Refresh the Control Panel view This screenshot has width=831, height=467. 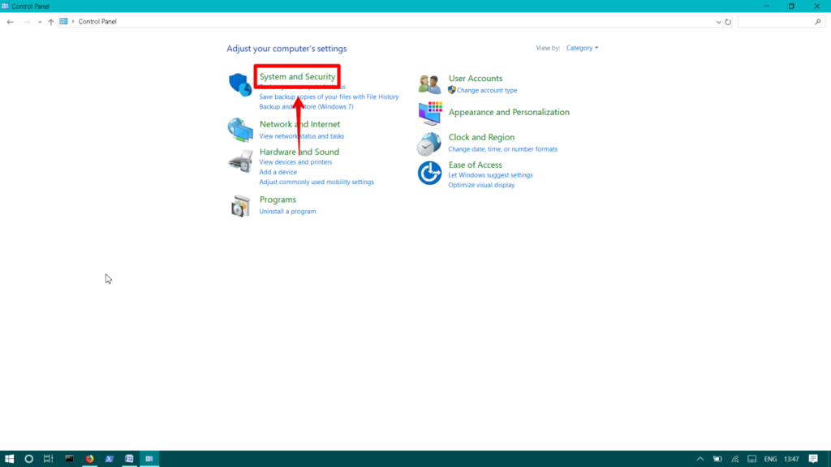pyautogui.click(x=728, y=22)
